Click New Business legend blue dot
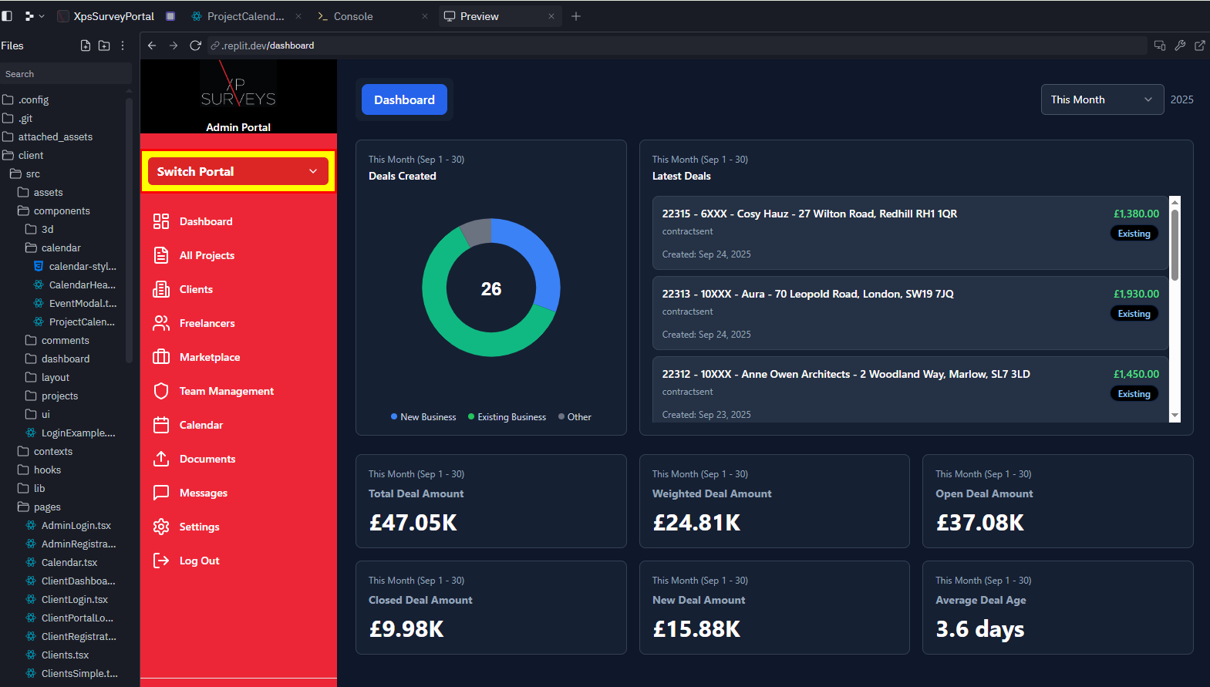The image size is (1210, 687). [394, 417]
